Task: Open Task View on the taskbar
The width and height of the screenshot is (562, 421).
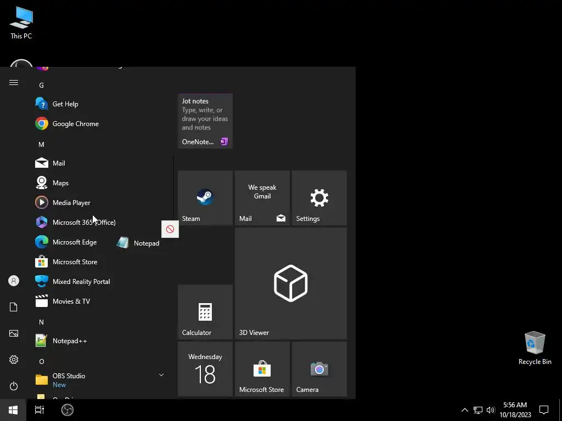Action: 40,410
